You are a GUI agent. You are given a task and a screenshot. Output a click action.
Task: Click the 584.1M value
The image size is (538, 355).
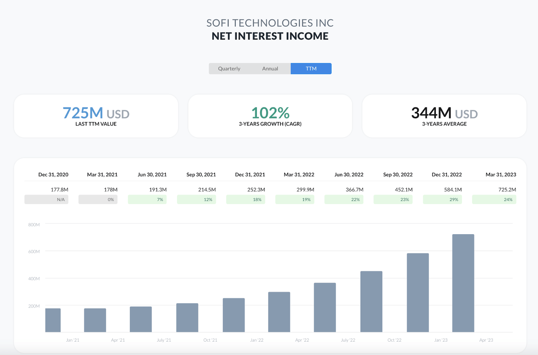click(453, 190)
